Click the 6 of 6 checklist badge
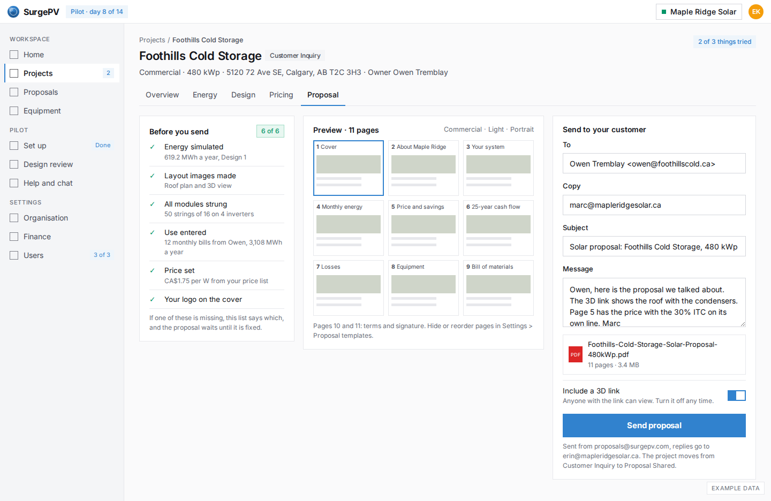The image size is (771, 501). coord(270,131)
